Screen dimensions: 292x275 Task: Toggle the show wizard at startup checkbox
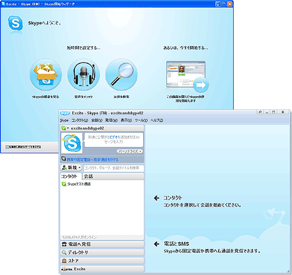(7, 147)
